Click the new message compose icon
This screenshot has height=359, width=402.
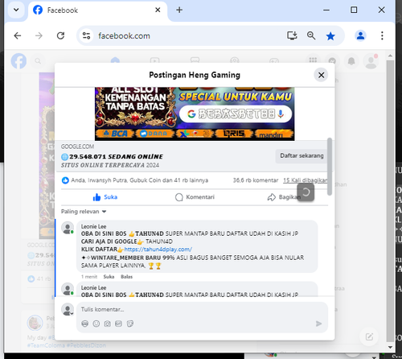[369, 336]
